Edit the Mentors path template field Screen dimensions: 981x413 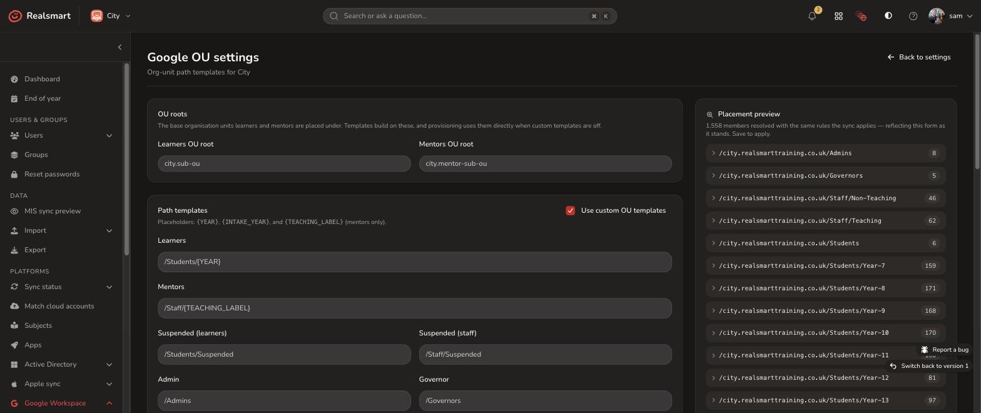click(415, 308)
